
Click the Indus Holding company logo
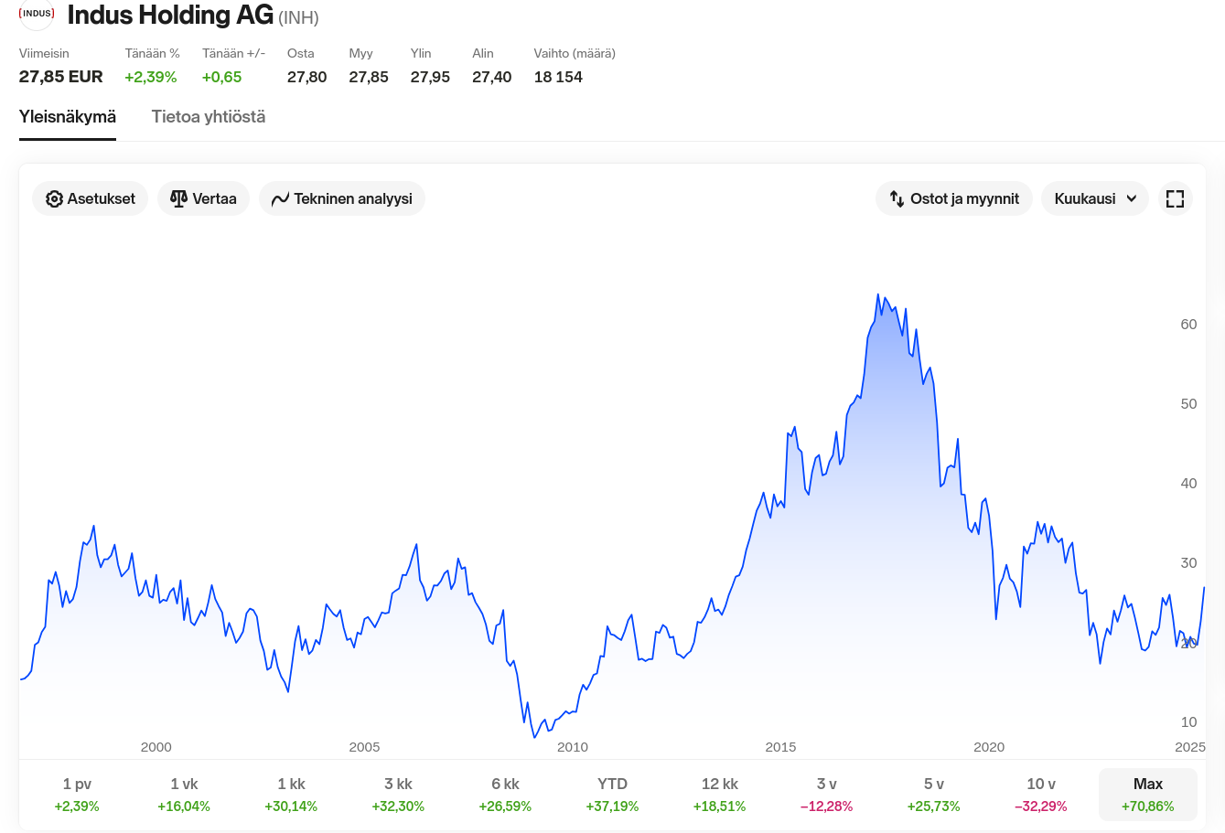tap(37, 15)
